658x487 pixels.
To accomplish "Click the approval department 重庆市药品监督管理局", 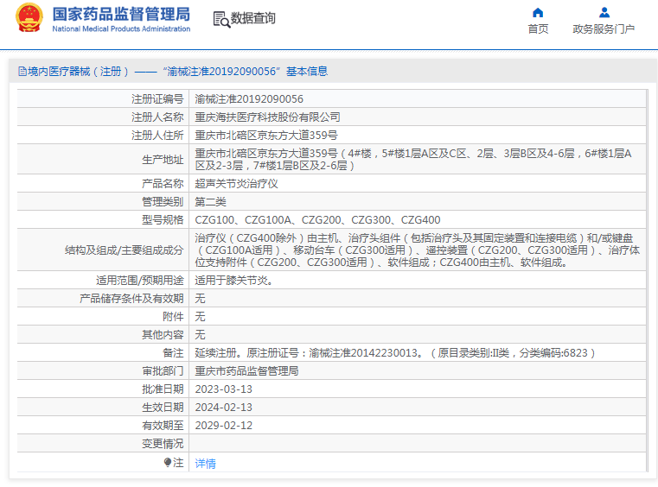I will tap(246, 371).
